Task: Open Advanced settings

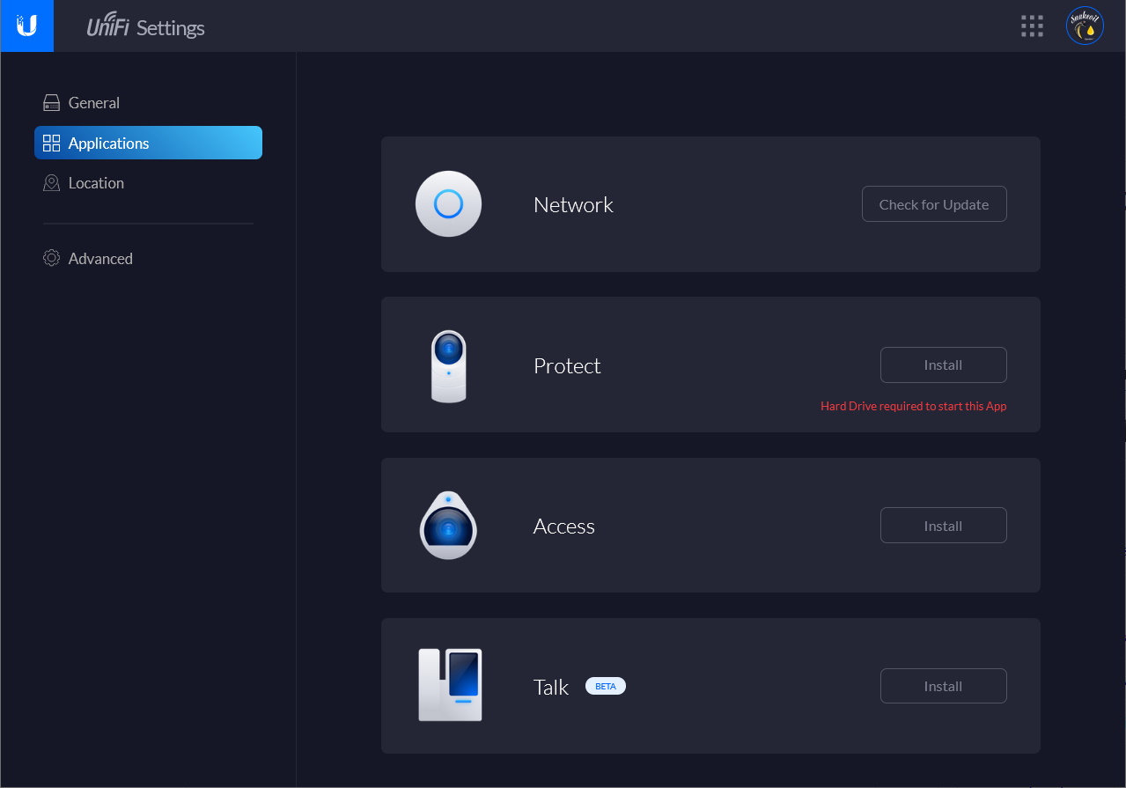Action: click(148, 258)
